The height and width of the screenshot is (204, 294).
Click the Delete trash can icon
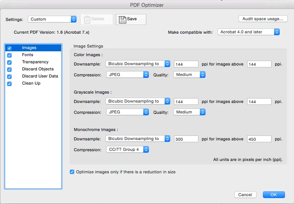tap(87, 19)
